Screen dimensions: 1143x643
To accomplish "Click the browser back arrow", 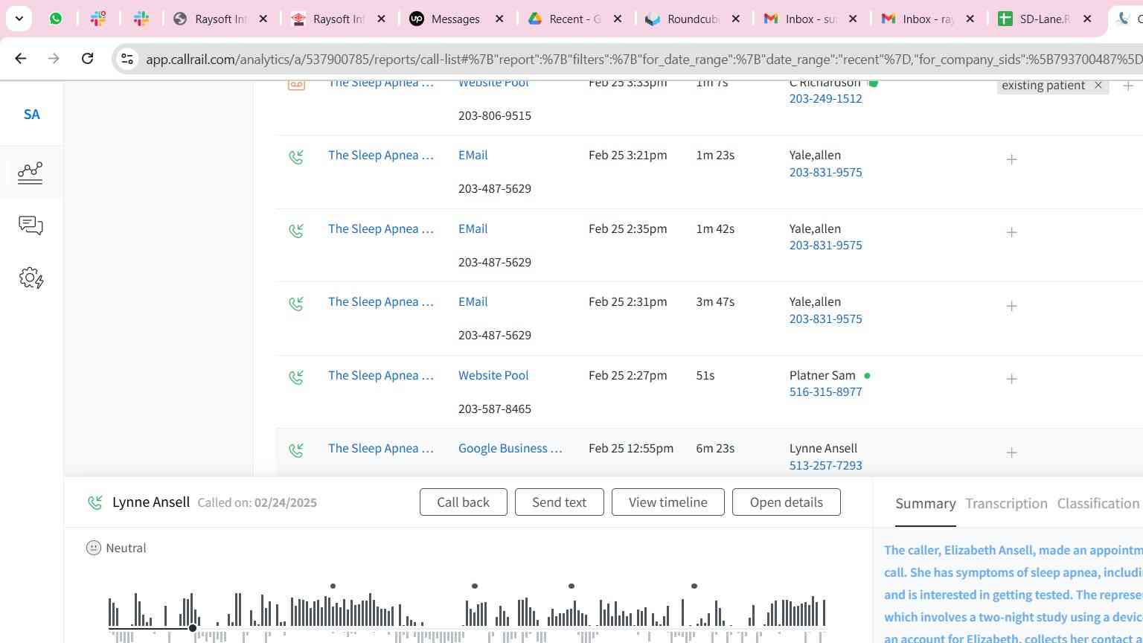I will click(21, 59).
